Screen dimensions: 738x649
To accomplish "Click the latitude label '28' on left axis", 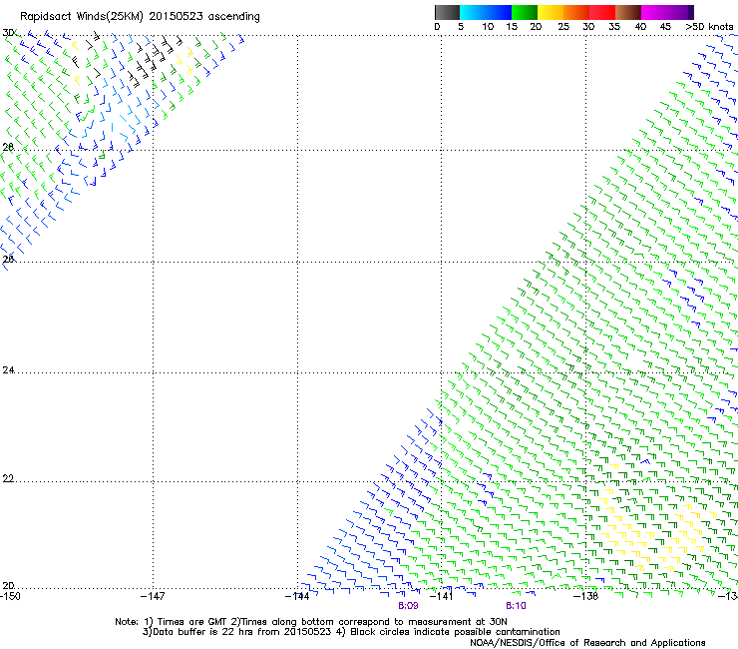I will 8,147.
